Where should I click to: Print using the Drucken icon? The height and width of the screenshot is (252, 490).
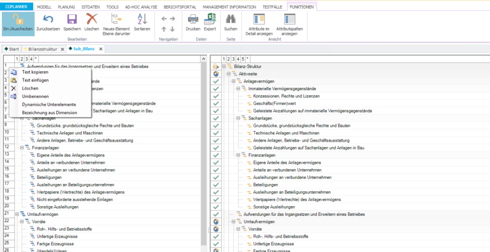[193, 20]
